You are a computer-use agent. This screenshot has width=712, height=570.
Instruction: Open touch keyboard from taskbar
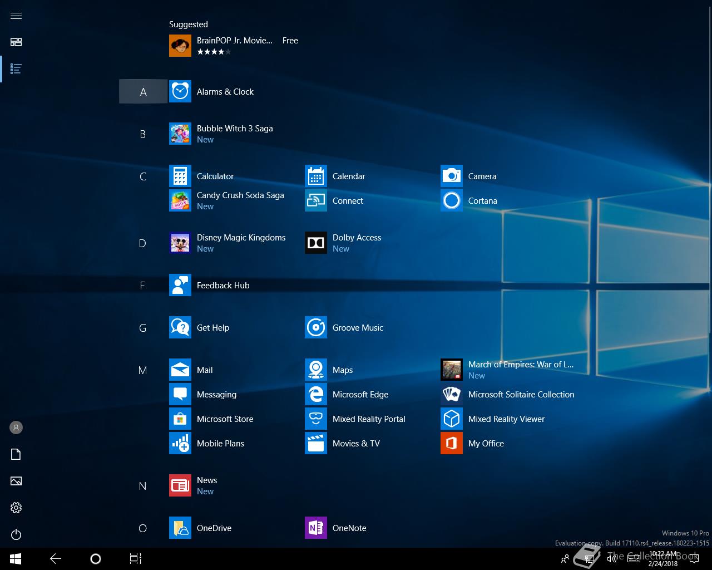634,559
